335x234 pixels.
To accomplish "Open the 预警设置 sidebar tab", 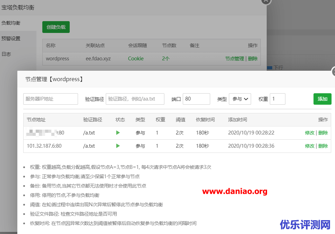I will pos(11,38).
